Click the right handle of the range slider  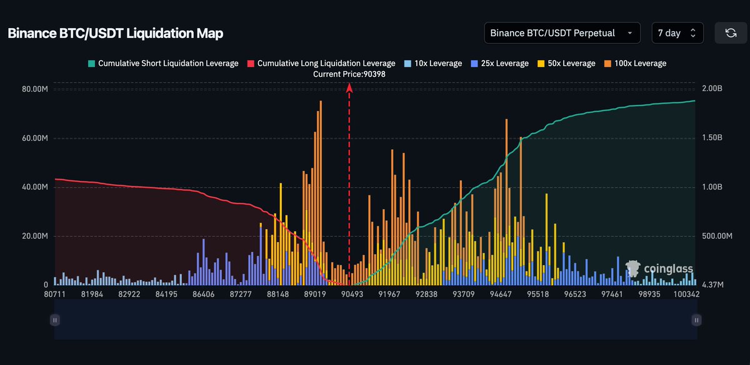tap(696, 319)
